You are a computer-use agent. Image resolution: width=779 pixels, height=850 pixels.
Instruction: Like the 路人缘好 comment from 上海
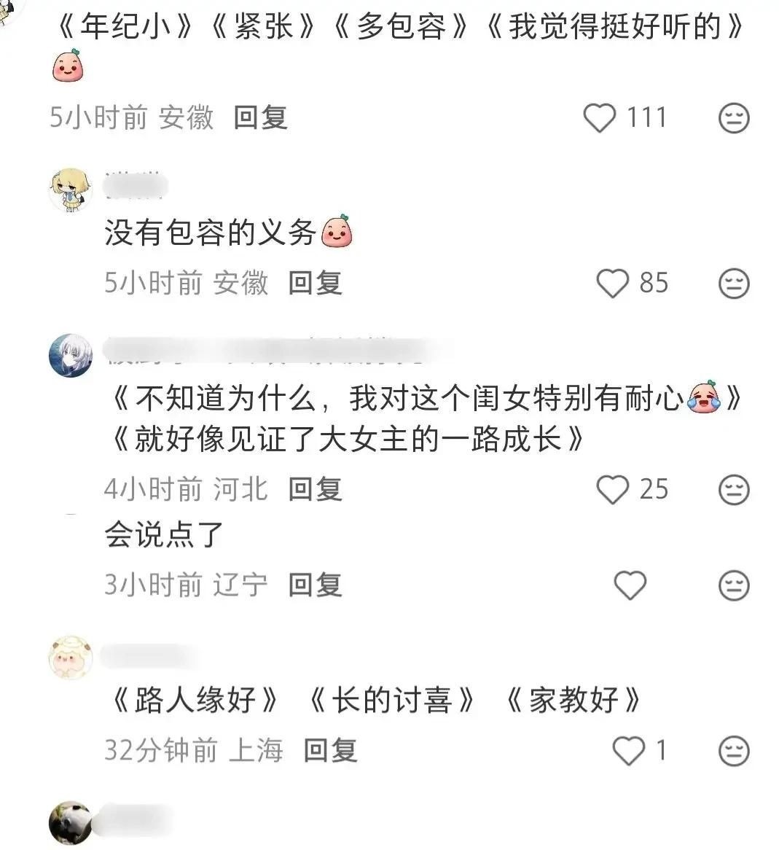coord(628,751)
